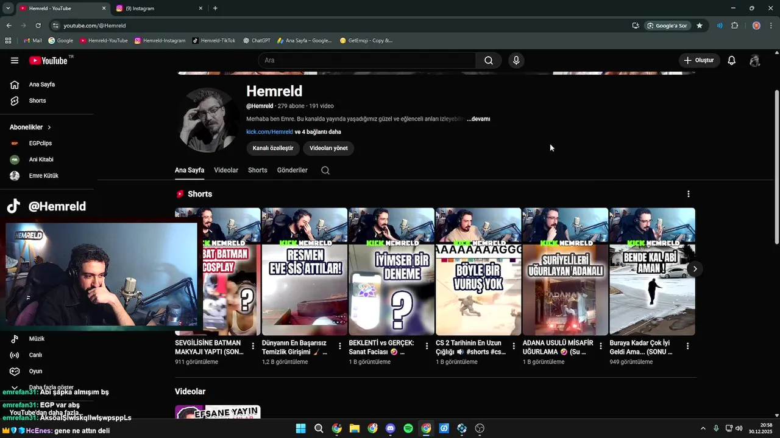Screen dimensions: 780x438
Task: Activate voice search microphone
Action: [516, 60]
